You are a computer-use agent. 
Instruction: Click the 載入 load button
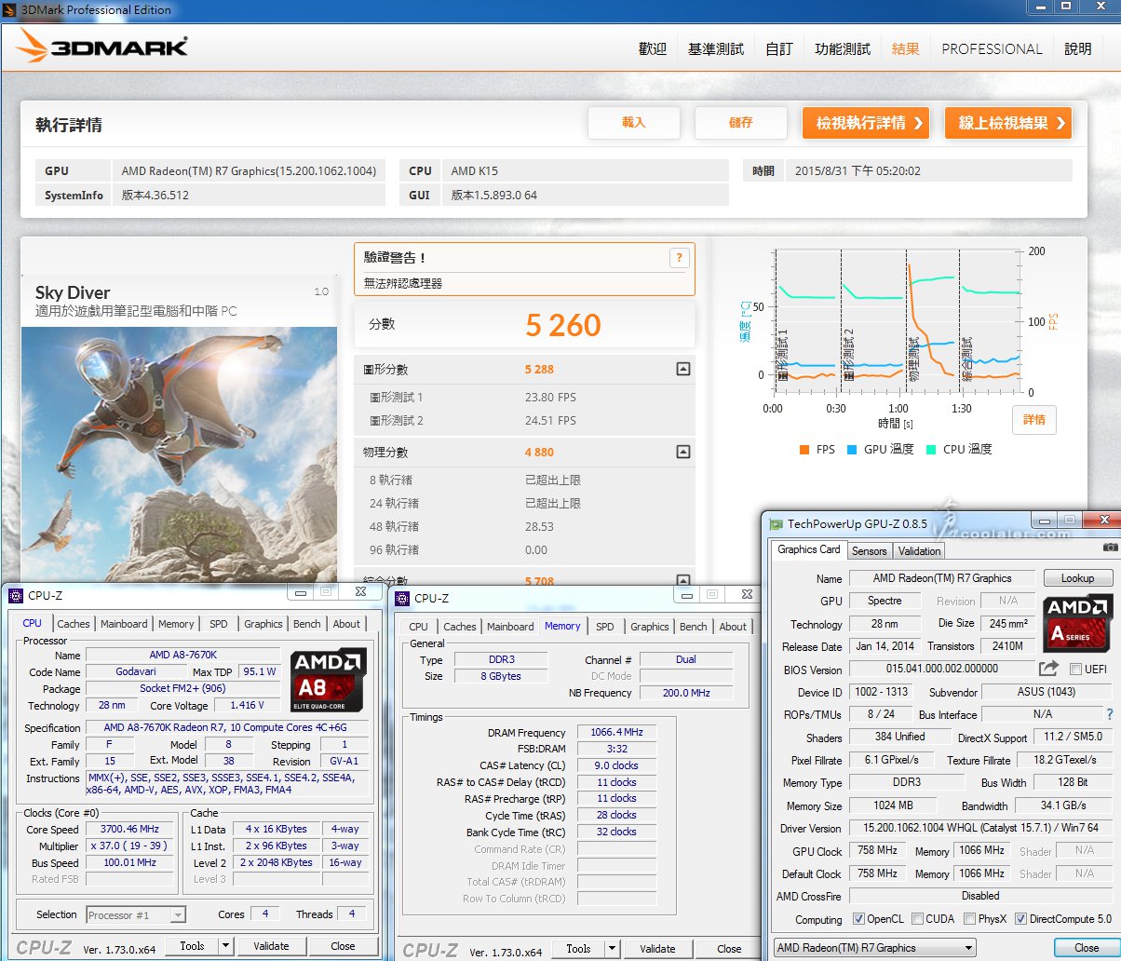634,123
